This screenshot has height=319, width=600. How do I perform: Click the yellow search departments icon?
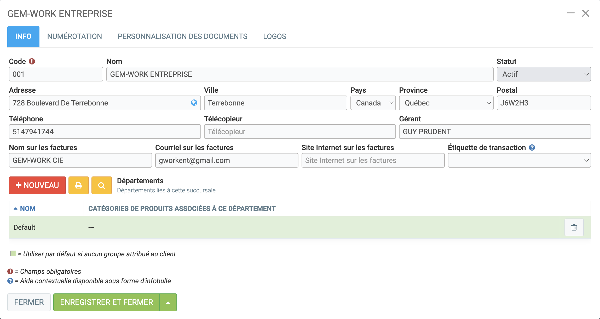101,185
